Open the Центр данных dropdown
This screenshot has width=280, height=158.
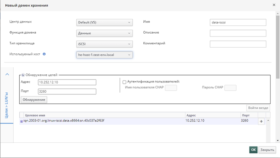tap(105, 23)
